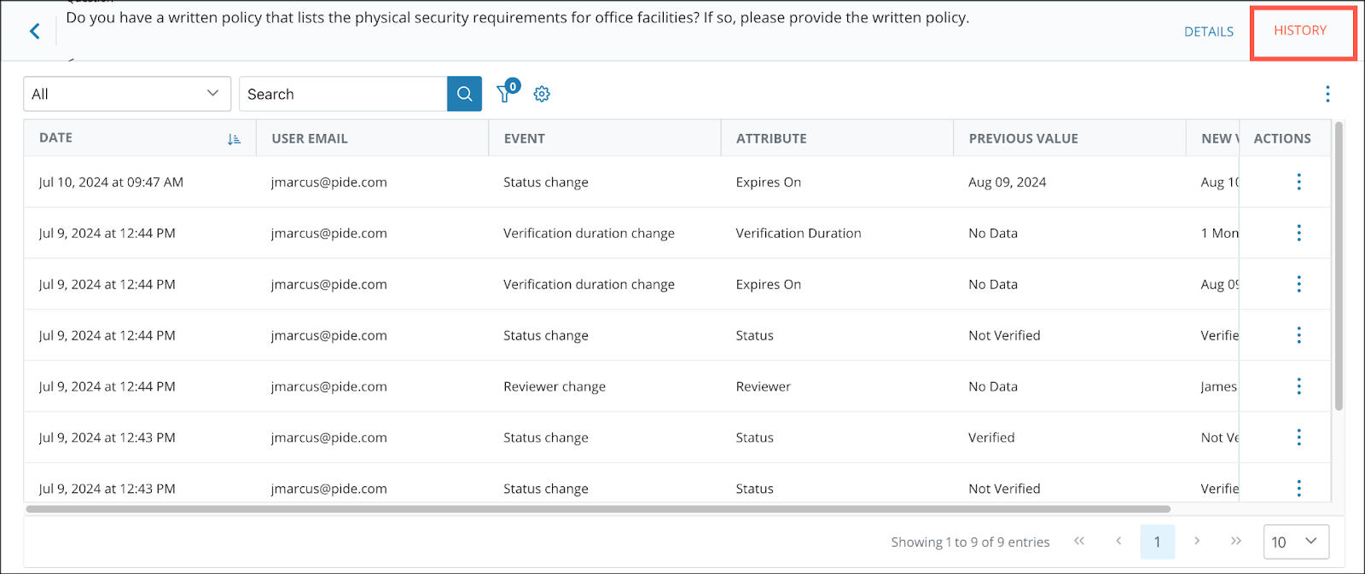This screenshot has height=574, width=1365.
Task: Open the filter funnel icon
Action: tap(506, 92)
